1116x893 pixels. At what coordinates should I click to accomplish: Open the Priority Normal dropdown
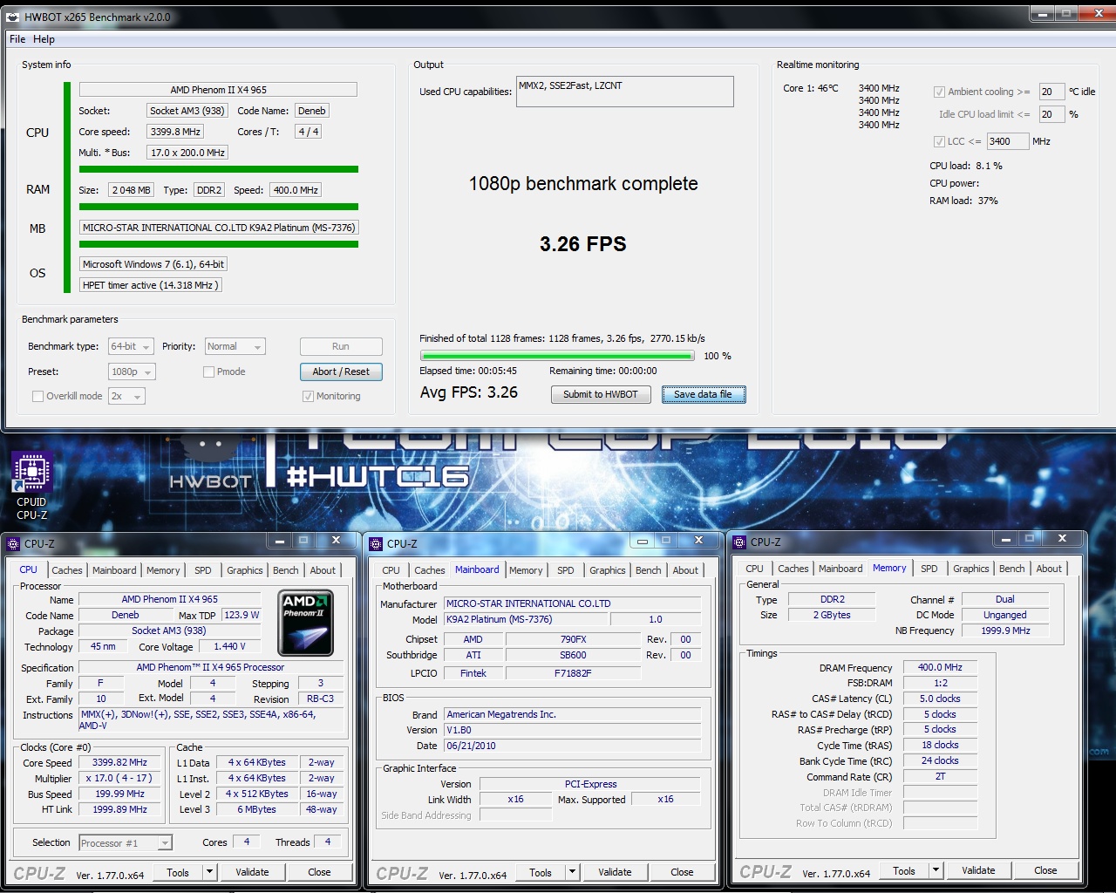click(x=235, y=346)
